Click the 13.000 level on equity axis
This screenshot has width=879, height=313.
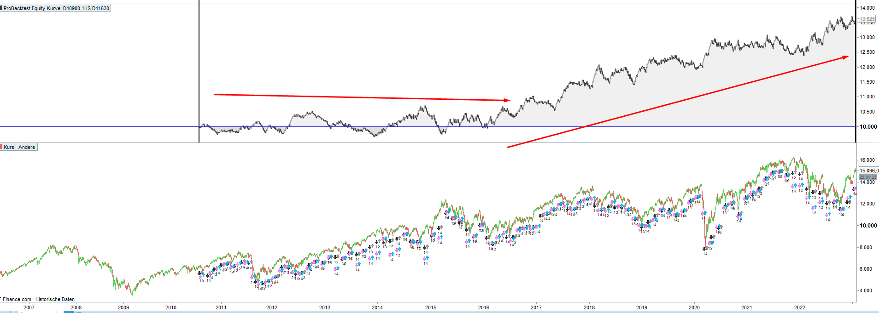coord(867,37)
